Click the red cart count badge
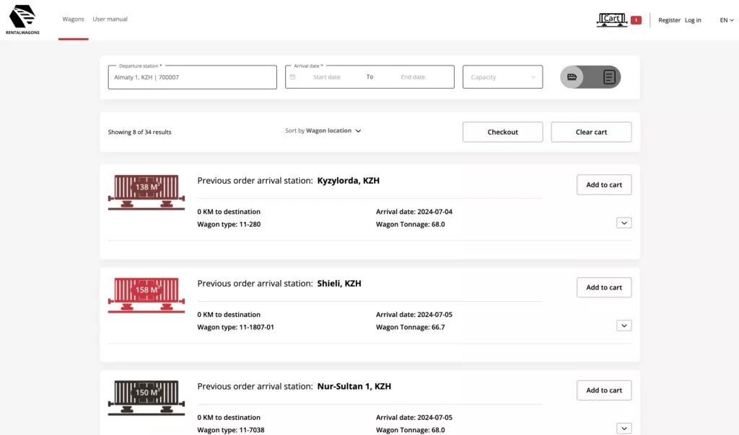739x435 pixels. pyautogui.click(x=636, y=20)
